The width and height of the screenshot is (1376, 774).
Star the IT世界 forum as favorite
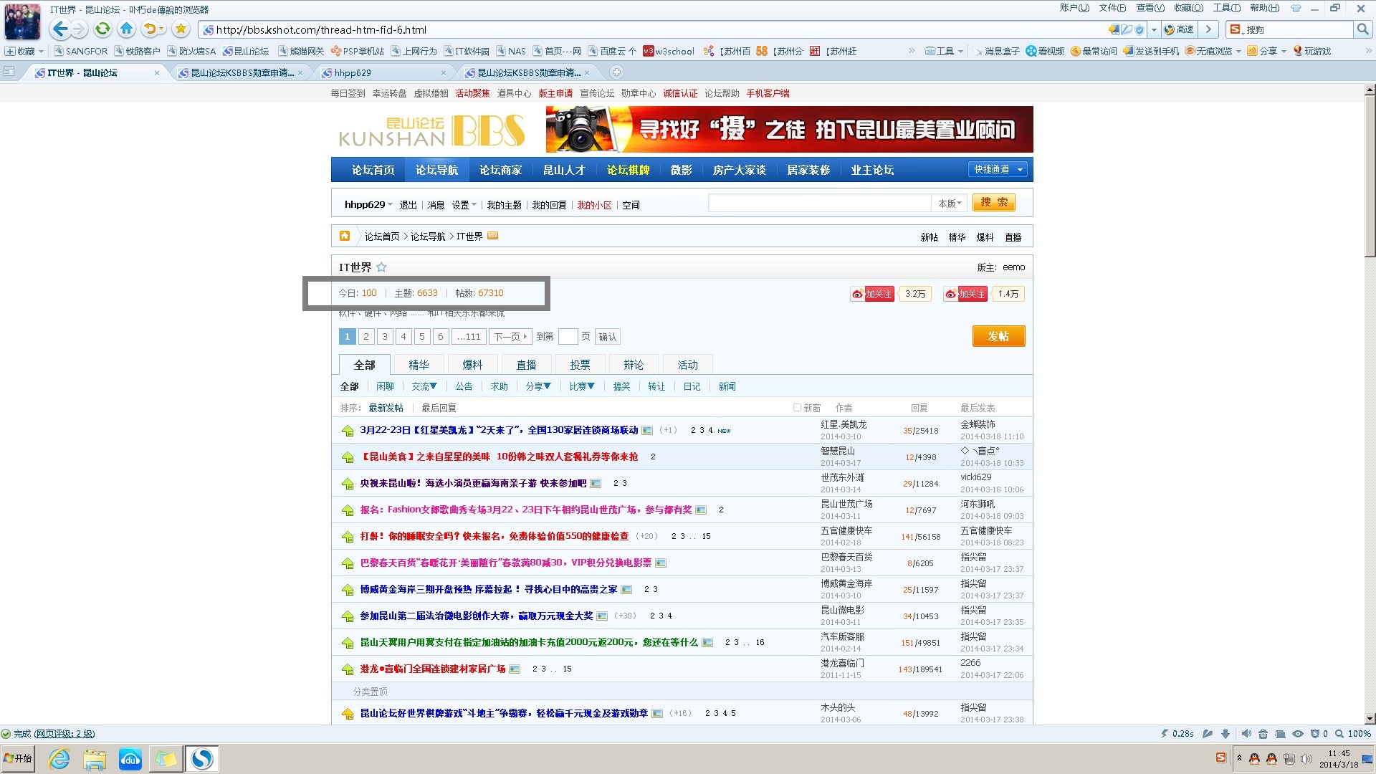click(381, 267)
